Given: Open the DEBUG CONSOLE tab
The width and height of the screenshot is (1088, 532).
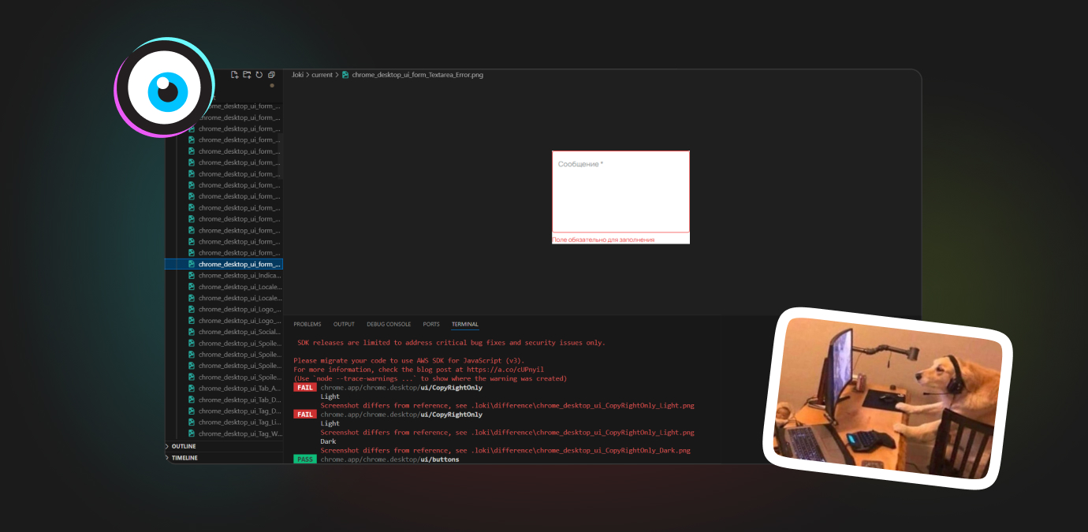Looking at the screenshot, I should point(389,324).
